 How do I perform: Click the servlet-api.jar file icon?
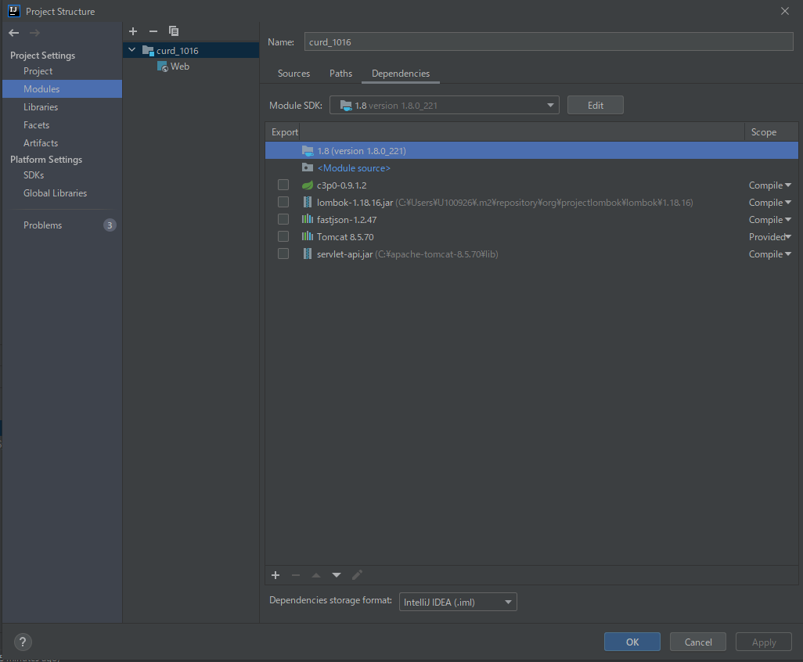click(x=308, y=254)
